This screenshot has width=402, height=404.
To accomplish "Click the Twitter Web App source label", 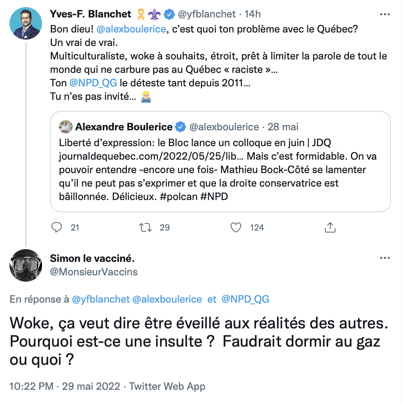I will [167, 387].
